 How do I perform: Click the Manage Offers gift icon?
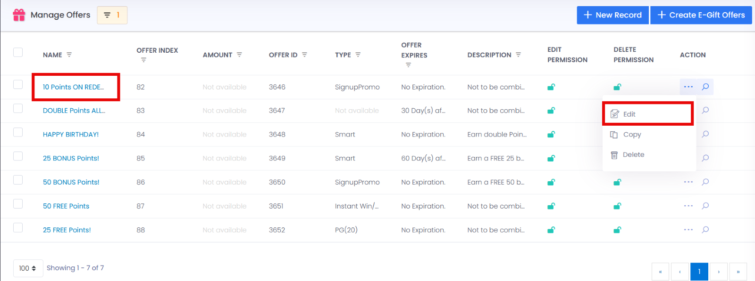(19, 15)
